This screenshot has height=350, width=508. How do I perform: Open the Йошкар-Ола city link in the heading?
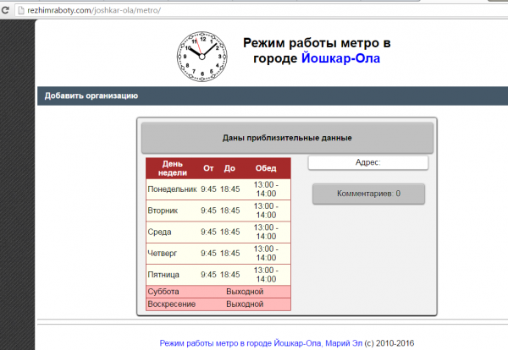pyautogui.click(x=341, y=58)
